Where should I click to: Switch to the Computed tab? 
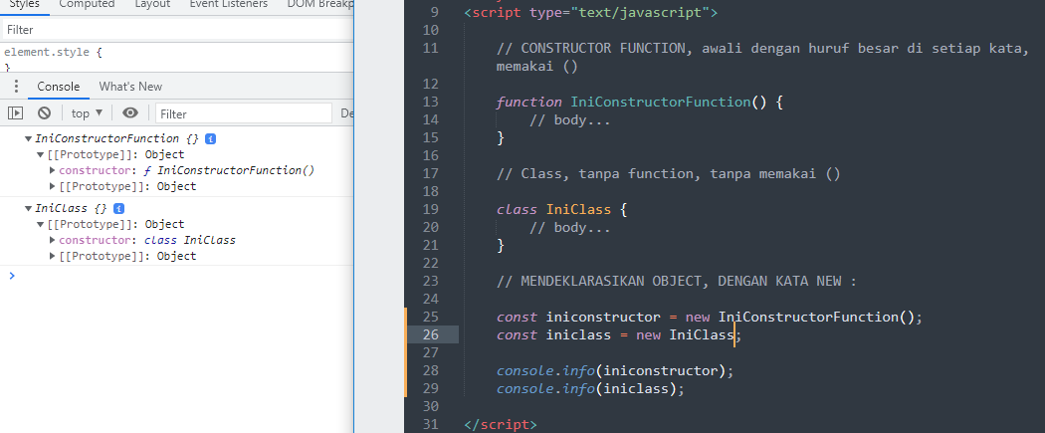[x=87, y=5]
